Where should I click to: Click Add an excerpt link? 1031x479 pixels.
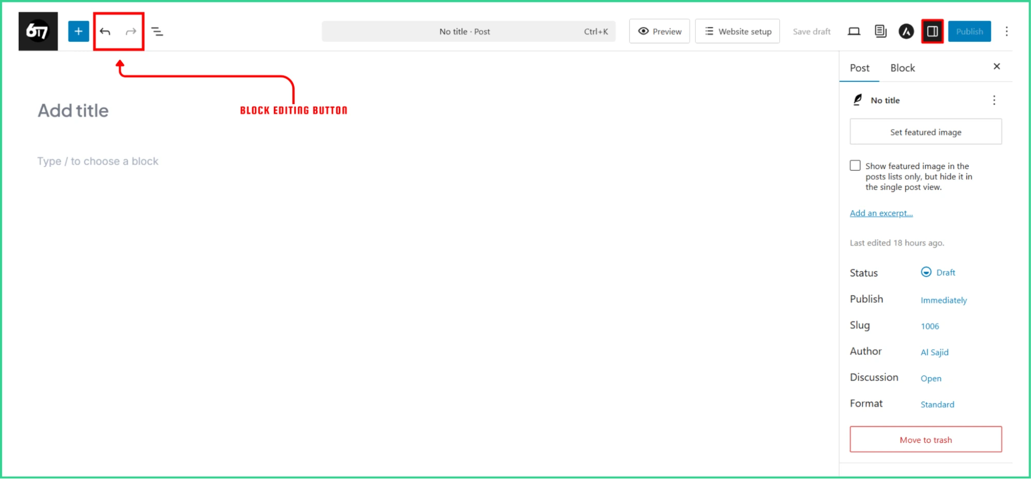[881, 213]
